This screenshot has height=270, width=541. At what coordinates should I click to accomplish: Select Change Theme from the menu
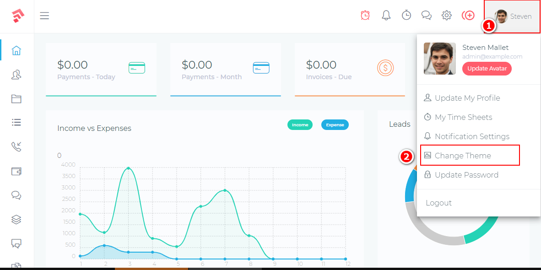click(x=463, y=156)
